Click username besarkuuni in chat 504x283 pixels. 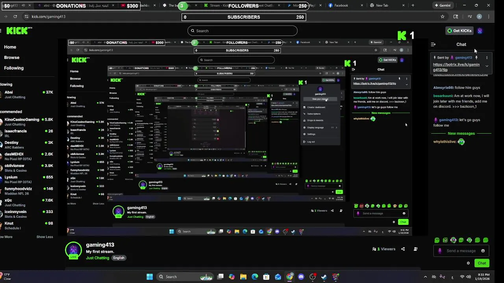click(443, 96)
